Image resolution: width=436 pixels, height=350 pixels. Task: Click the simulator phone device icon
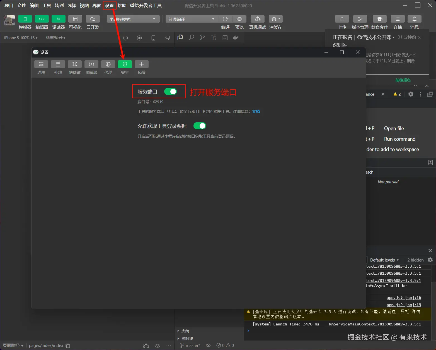(153, 38)
